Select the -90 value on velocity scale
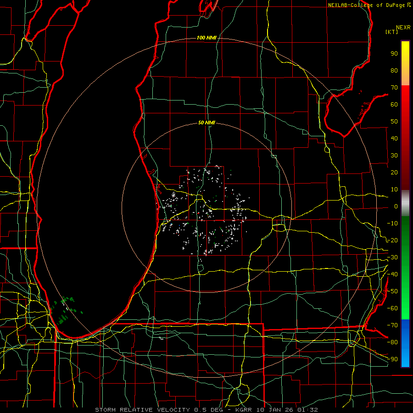Viewport: 413px width, 413px height. coord(392,359)
